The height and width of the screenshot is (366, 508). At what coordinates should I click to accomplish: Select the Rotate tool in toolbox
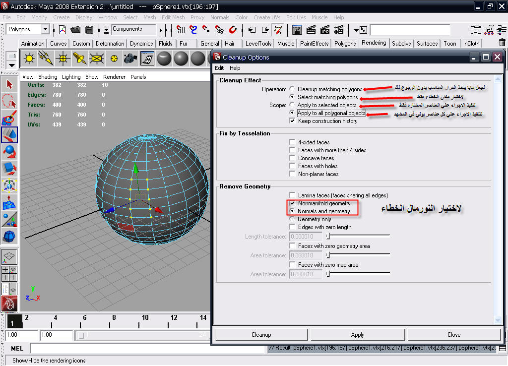click(9, 152)
